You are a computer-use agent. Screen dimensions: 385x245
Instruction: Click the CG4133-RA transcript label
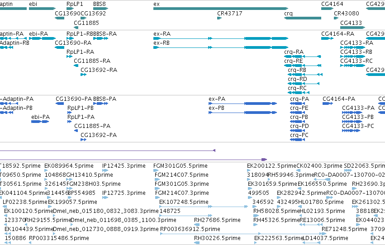tap(356, 42)
